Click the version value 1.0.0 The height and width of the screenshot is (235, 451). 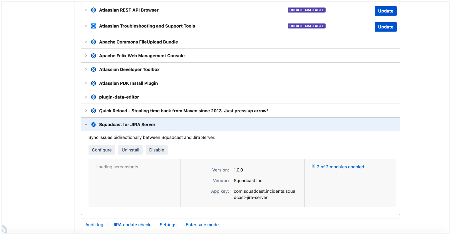[x=238, y=170]
